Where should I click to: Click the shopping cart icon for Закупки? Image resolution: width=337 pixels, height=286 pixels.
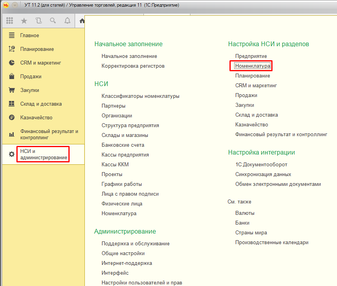[12, 90]
